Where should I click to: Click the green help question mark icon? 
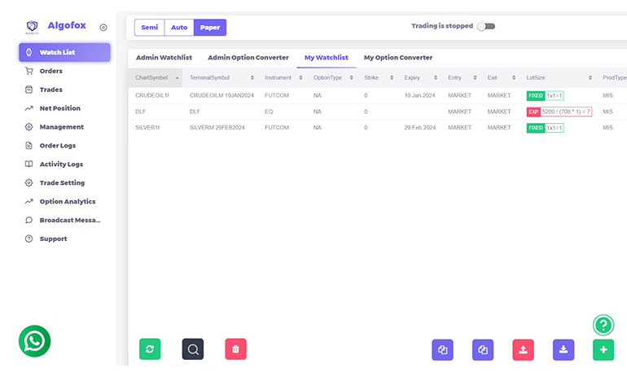tap(603, 325)
